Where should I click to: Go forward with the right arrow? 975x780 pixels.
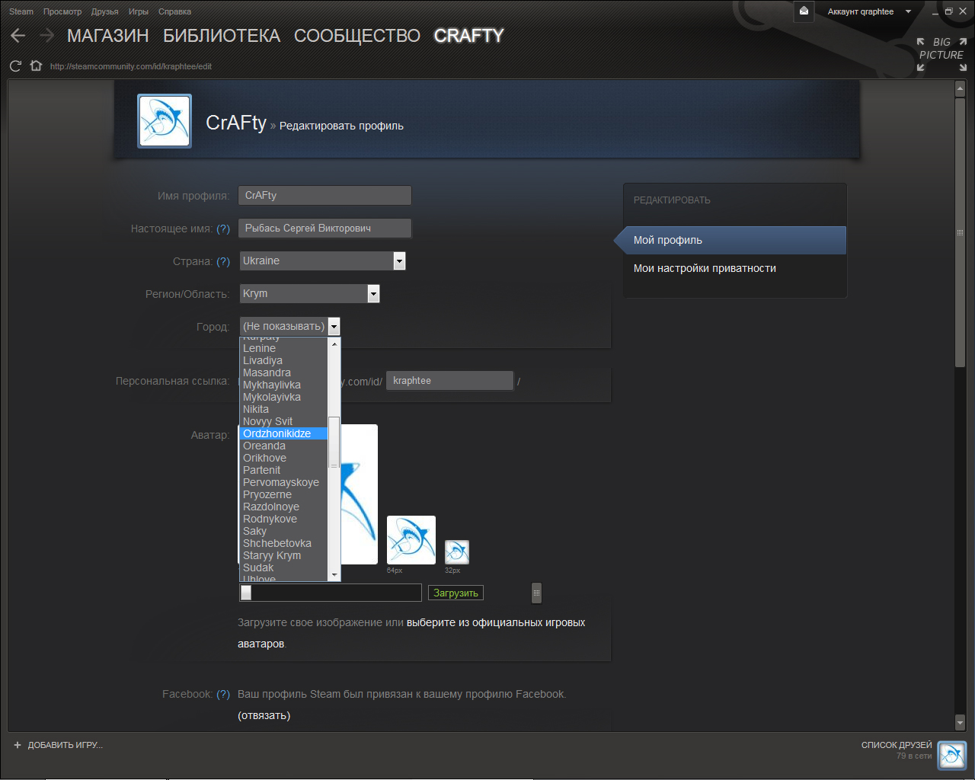point(46,36)
